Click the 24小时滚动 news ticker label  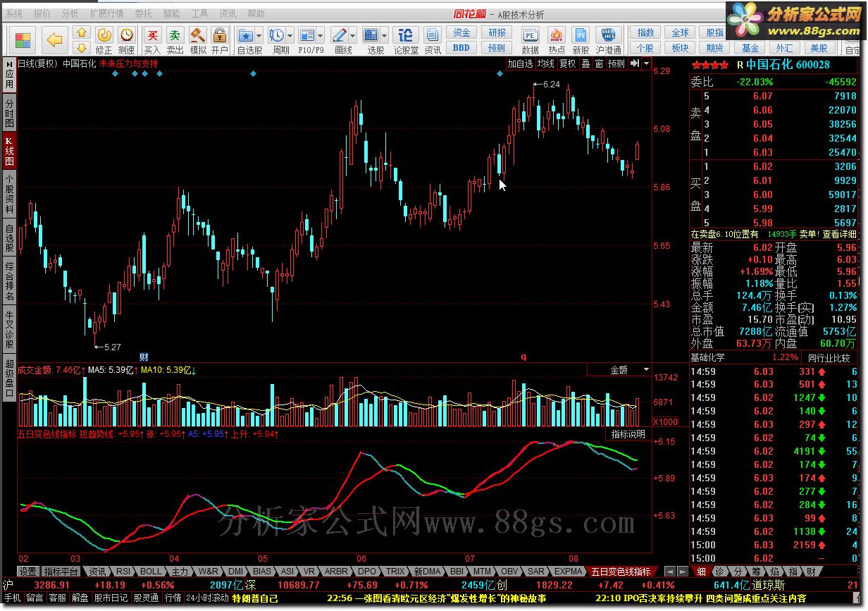click(x=207, y=598)
